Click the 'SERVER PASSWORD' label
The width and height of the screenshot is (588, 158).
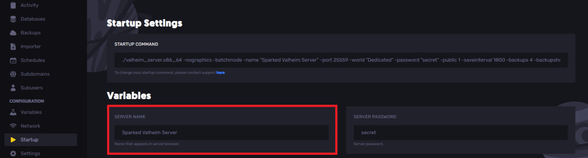(375, 117)
